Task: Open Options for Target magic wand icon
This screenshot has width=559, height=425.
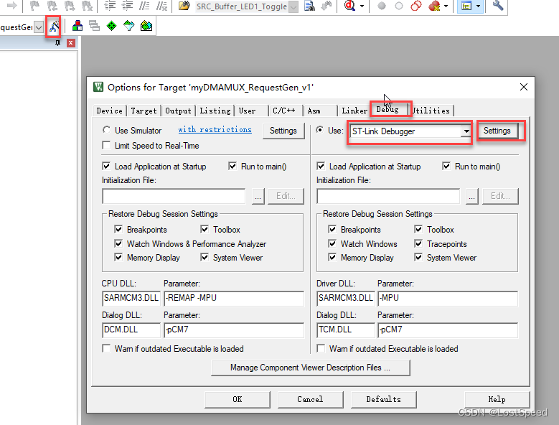Action: tap(54, 27)
